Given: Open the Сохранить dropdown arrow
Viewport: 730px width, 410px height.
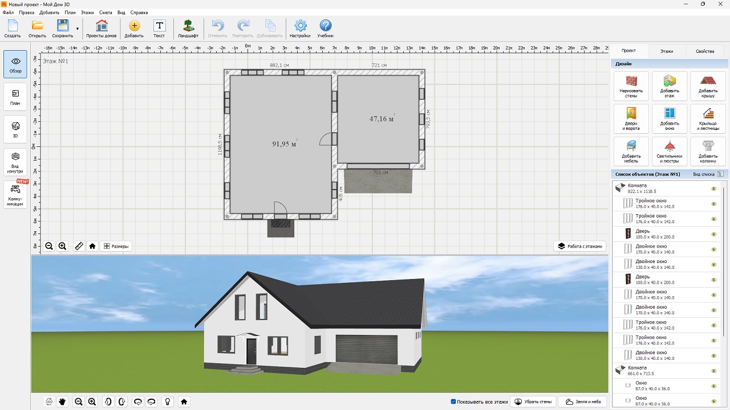Looking at the screenshot, I should (x=78, y=28).
